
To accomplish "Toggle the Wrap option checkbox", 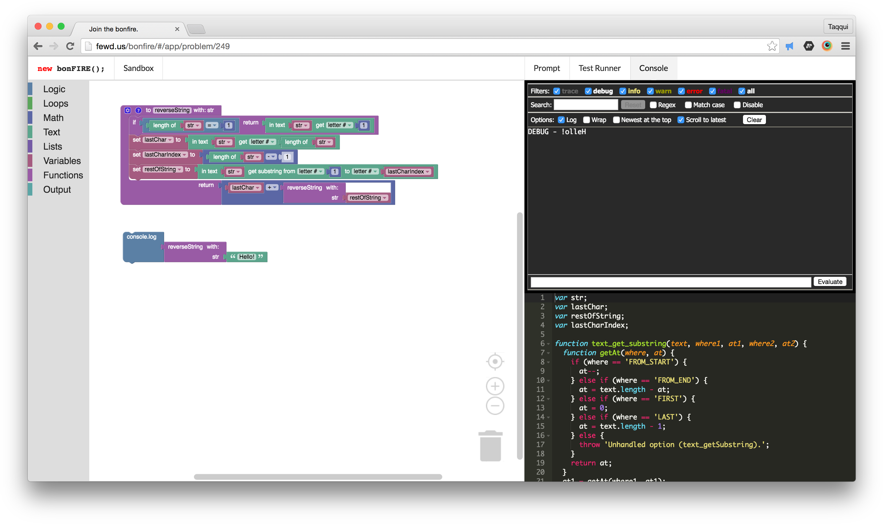I will [x=586, y=120].
